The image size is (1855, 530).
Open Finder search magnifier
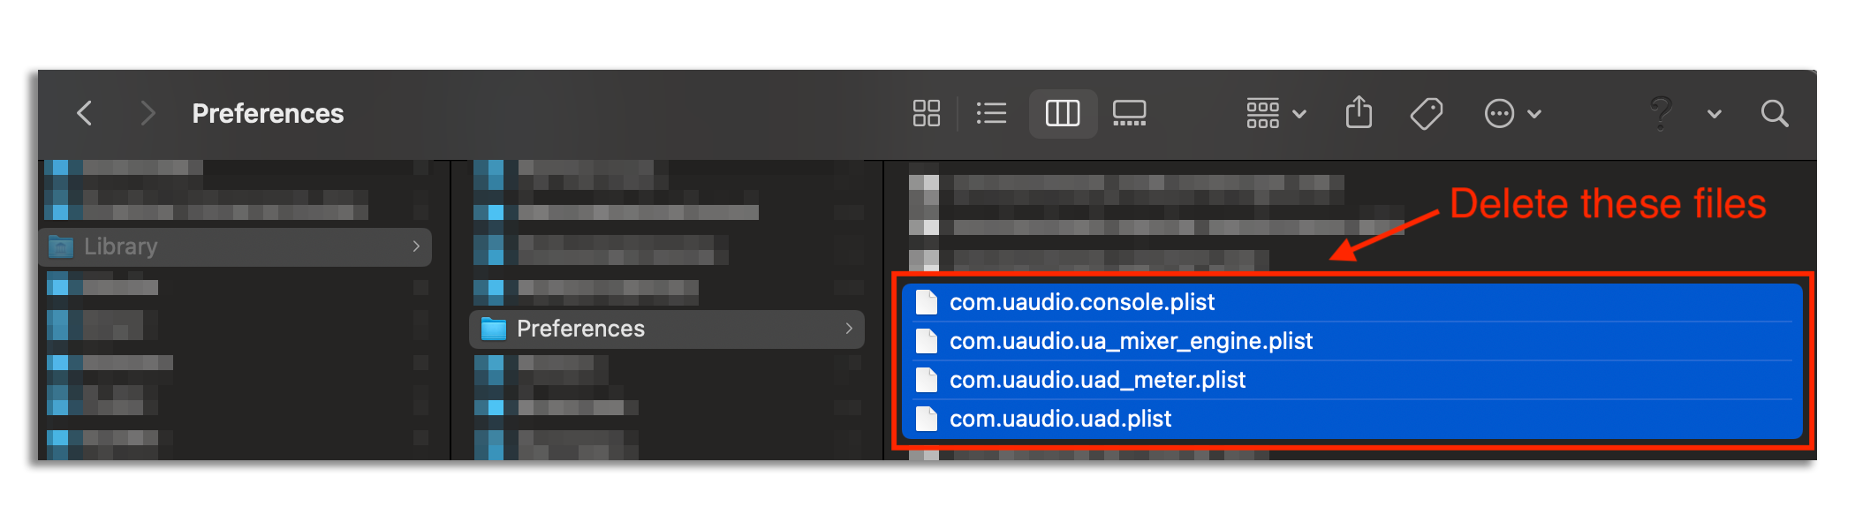[x=1774, y=113]
